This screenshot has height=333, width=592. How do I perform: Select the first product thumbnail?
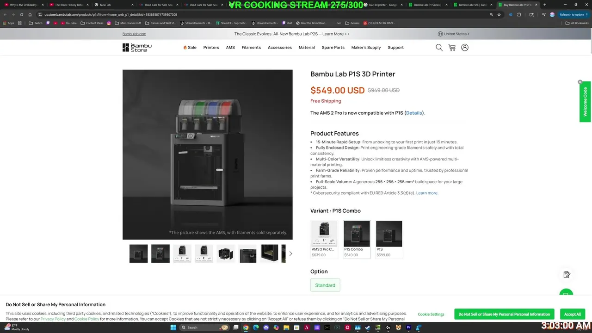click(139, 253)
